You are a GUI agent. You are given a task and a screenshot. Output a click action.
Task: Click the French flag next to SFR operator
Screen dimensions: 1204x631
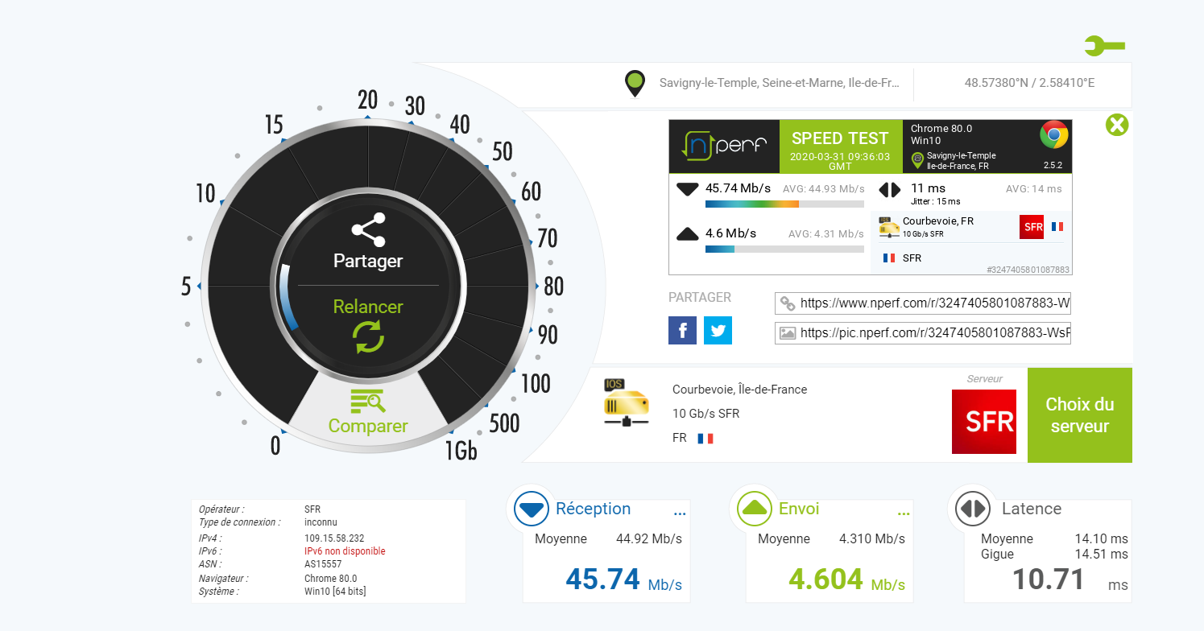[x=889, y=258]
